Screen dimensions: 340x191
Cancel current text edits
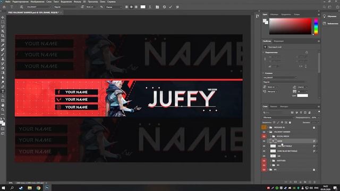(164, 7)
